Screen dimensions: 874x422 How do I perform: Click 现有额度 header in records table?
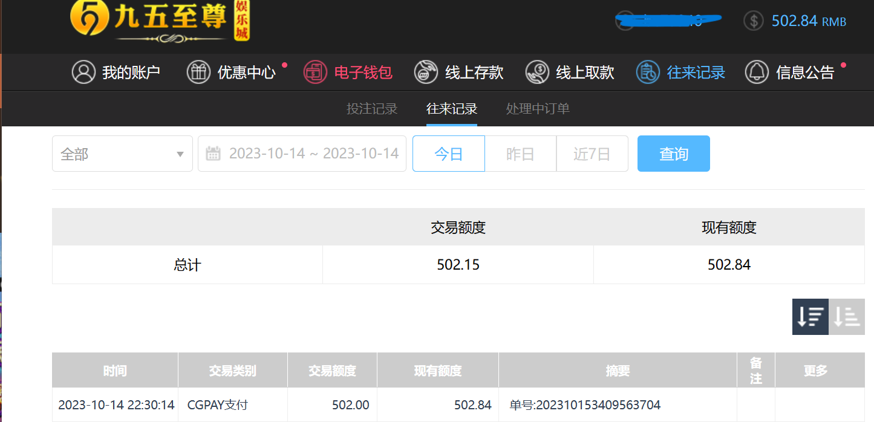click(x=438, y=370)
